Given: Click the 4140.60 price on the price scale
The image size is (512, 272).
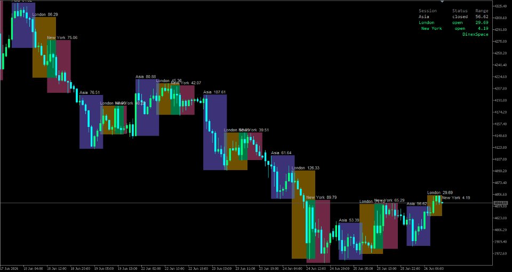Looking at the screenshot, I should pyautogui.click(x=501, y=136).
